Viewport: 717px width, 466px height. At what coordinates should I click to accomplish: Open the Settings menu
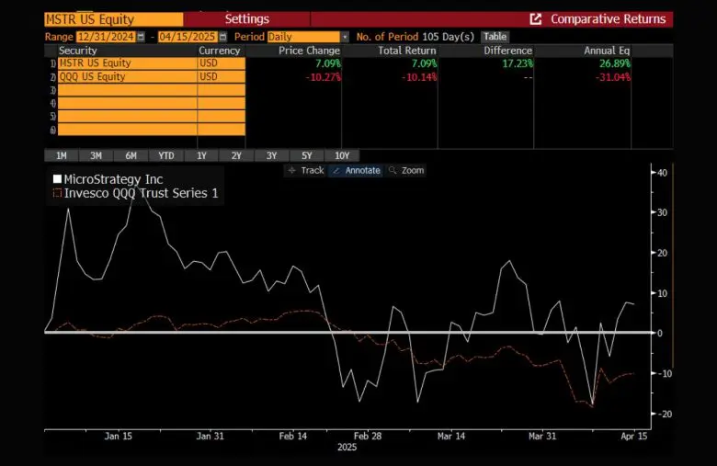point(247,19)
